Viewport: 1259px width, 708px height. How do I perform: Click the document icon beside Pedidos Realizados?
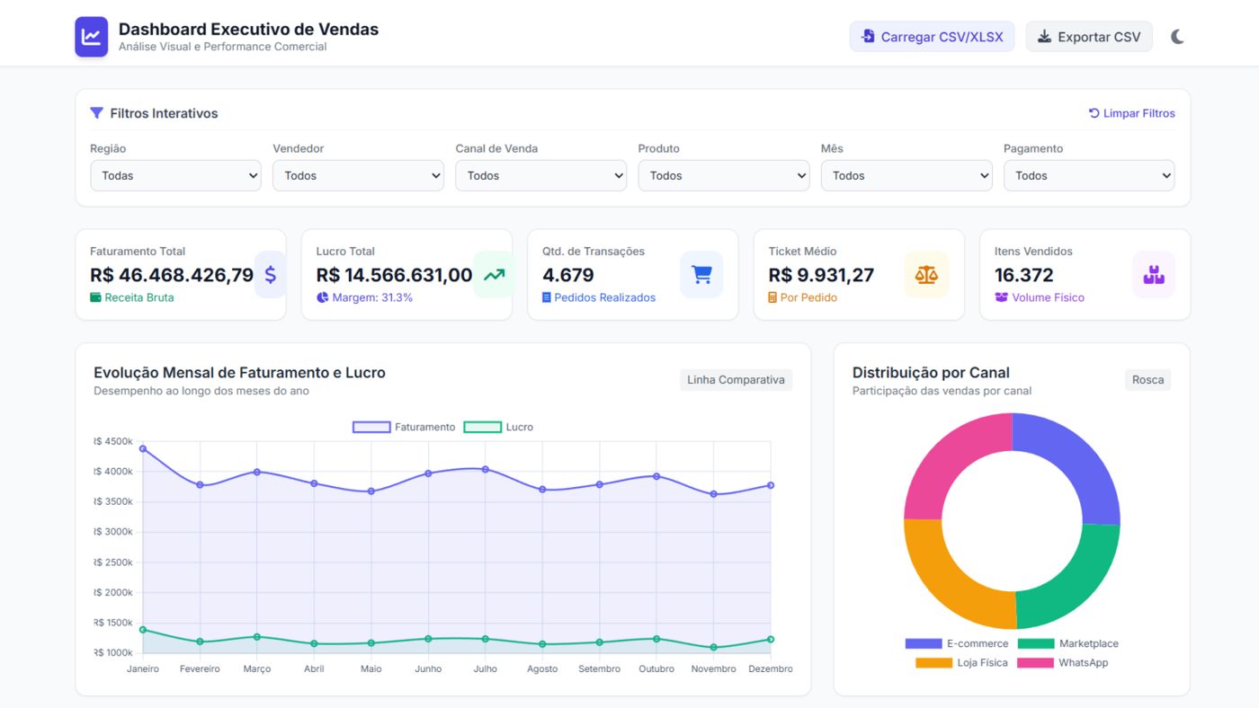click(x=547, y=297)
